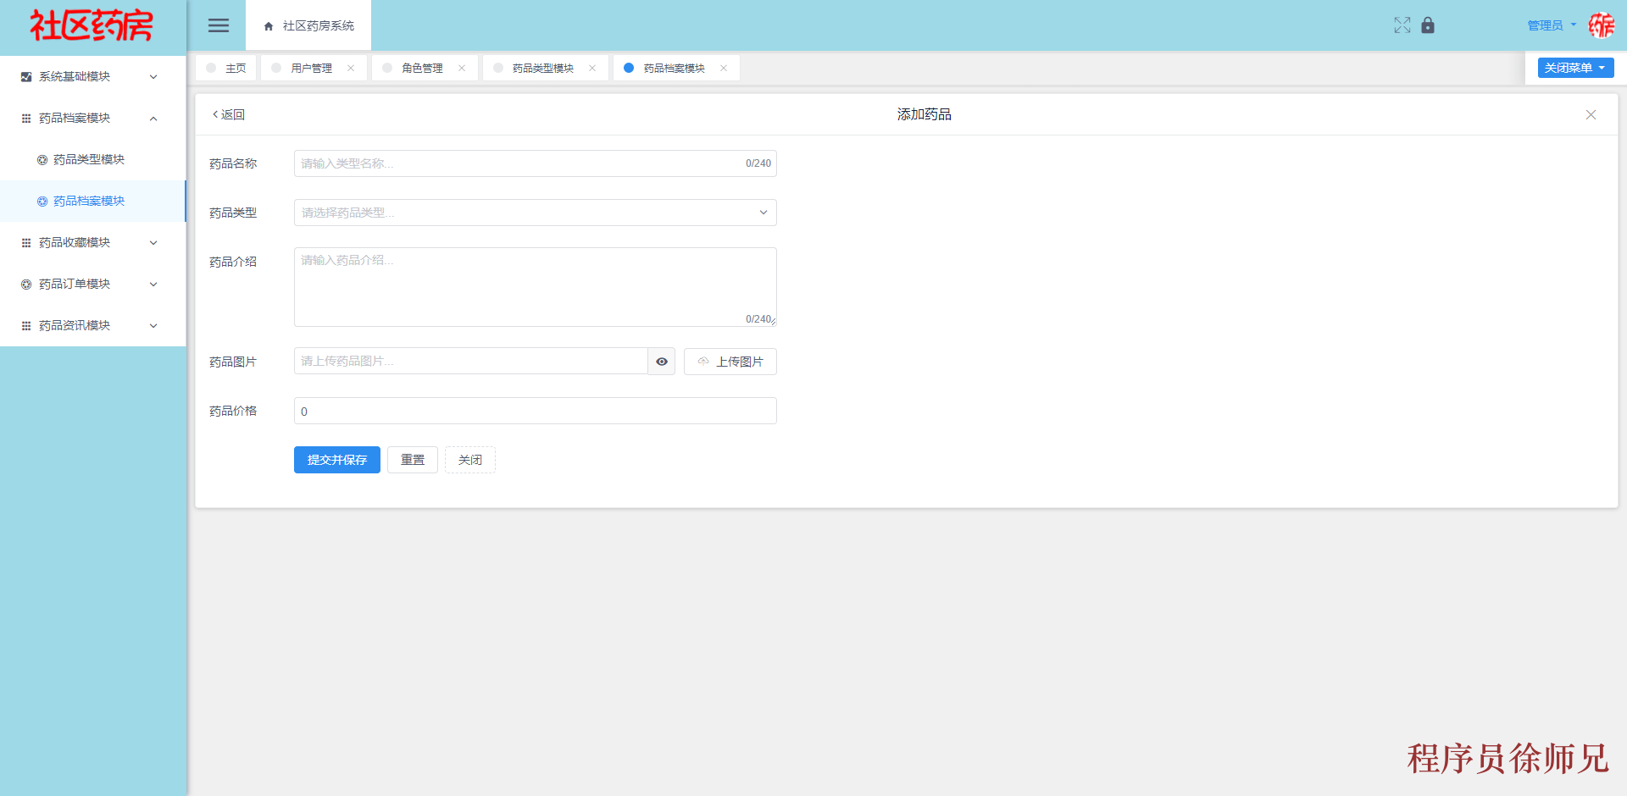
Task: Open the 关闭菜单 dropdown arrow
Action: tap(1602, 68)
